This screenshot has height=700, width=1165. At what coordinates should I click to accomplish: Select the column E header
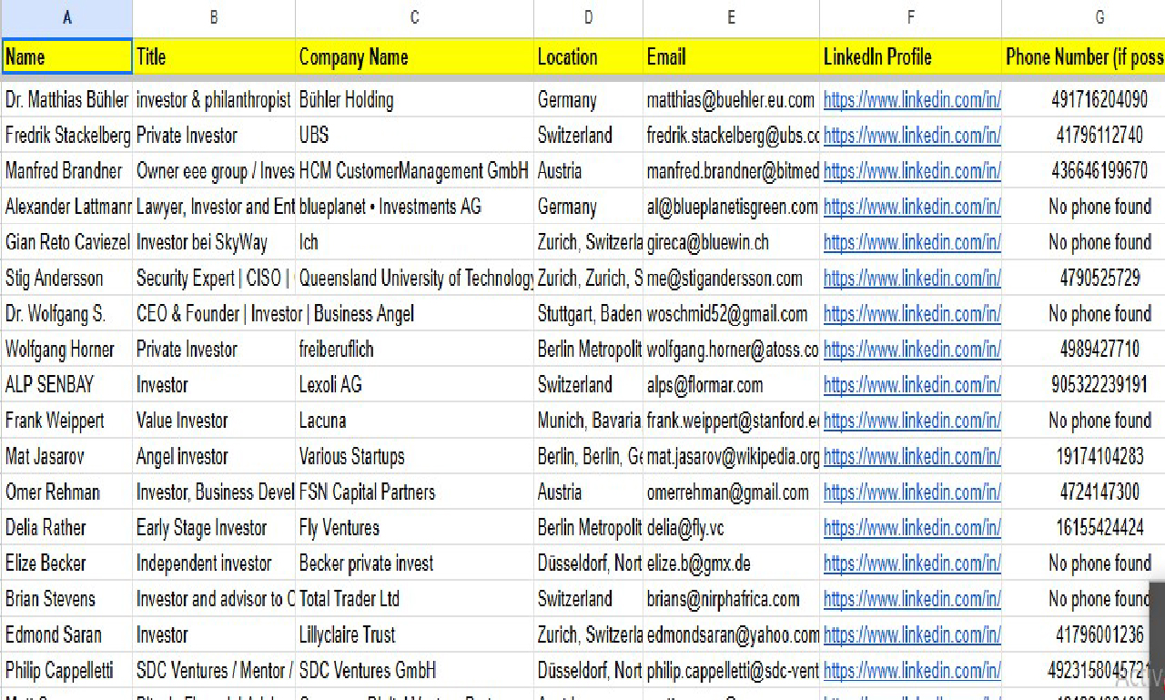tap(731, 17)
